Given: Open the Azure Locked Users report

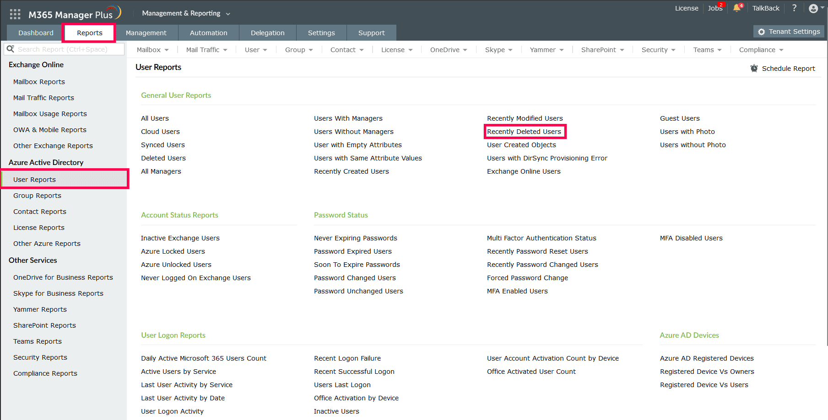Looking at the screenshot, I should (x=173, y=251).
